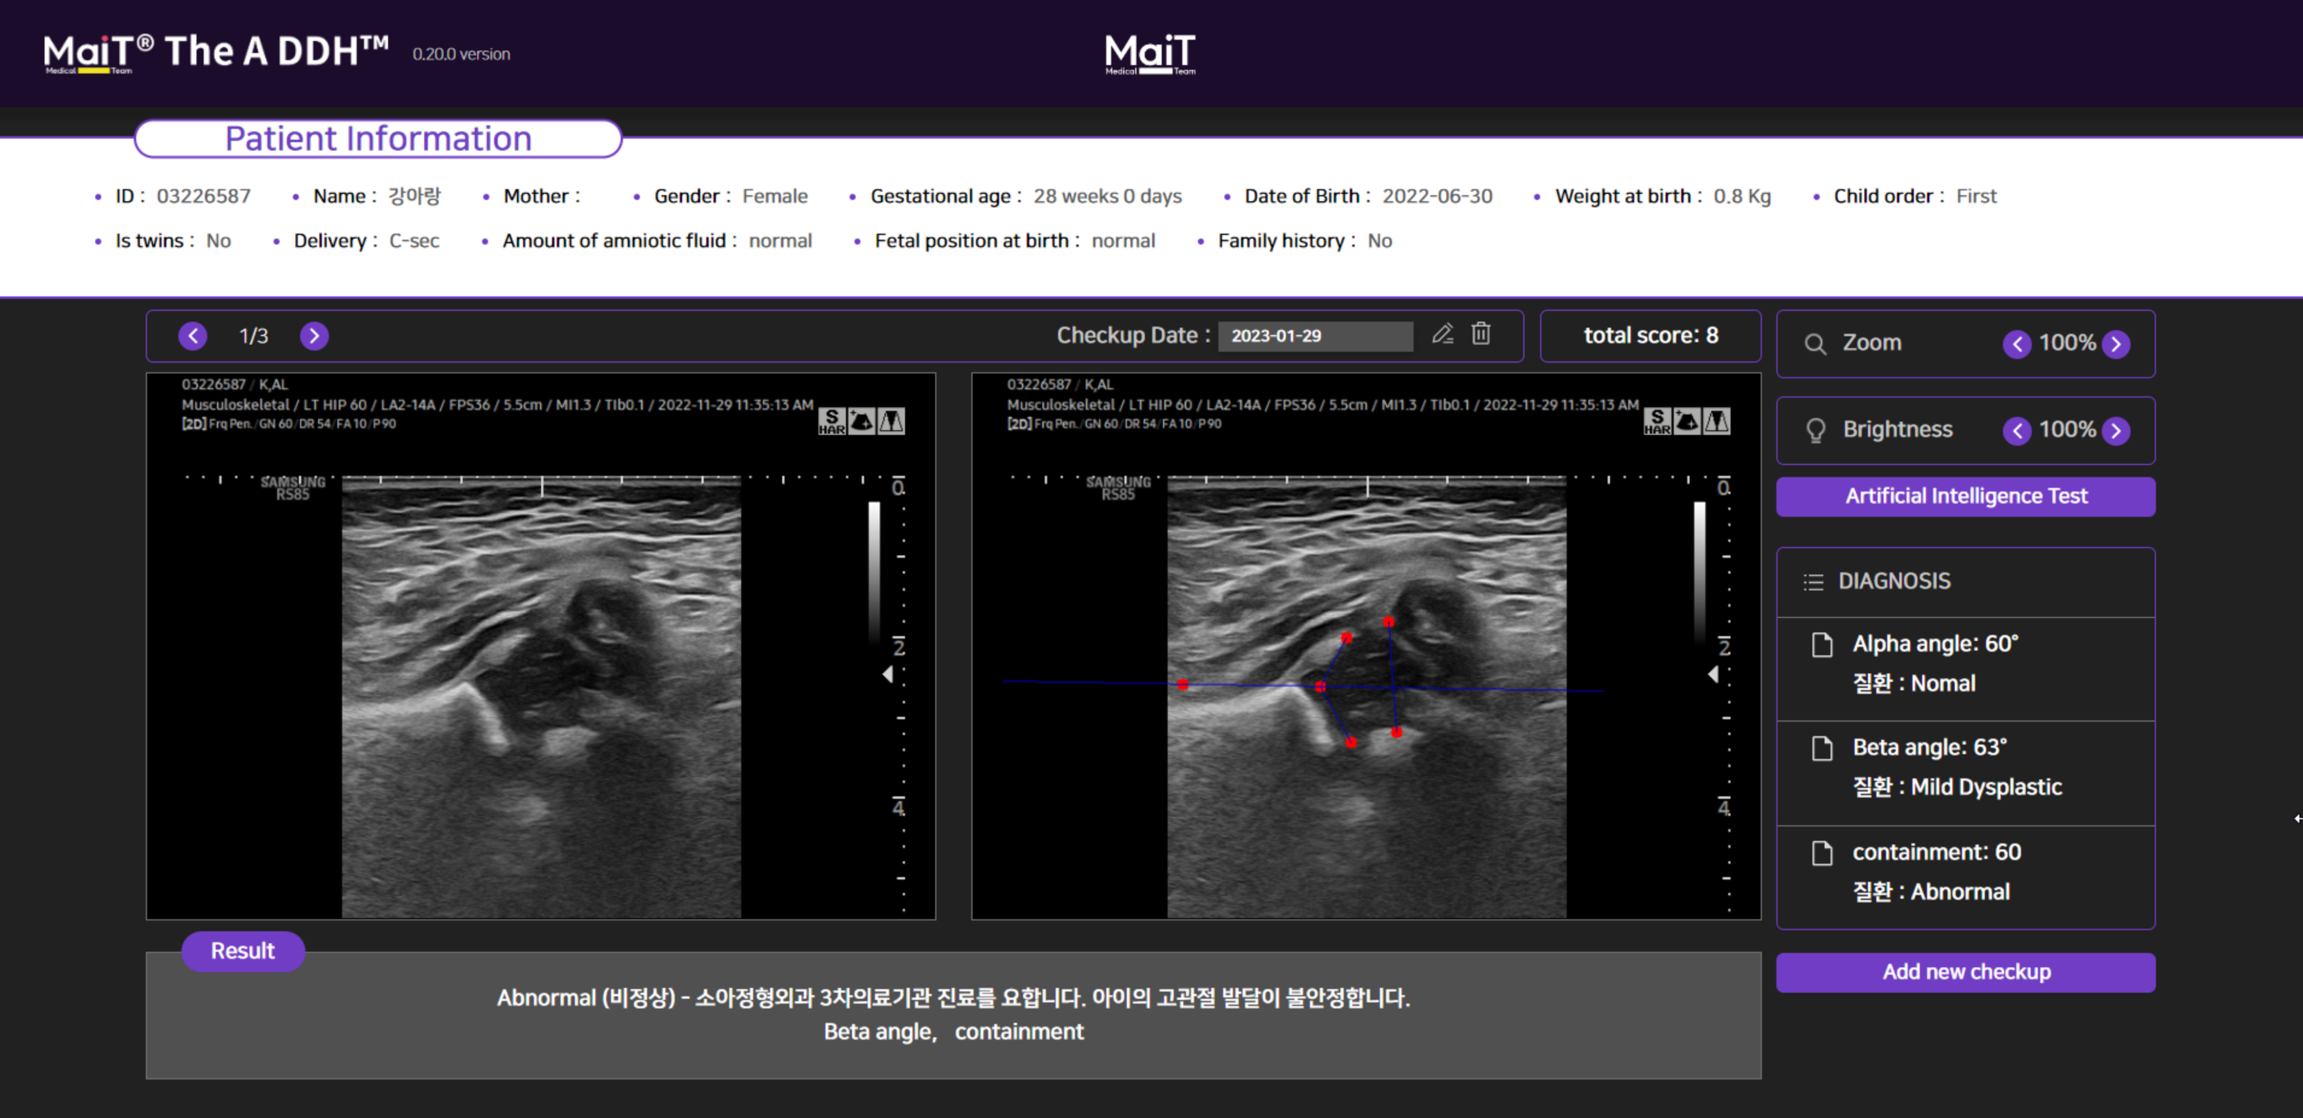Viewport: 2303px width, 1118px height.
Task: Run the Artificial Intelligence Test
Action: pyautogui.click(x=1965, y=497)
